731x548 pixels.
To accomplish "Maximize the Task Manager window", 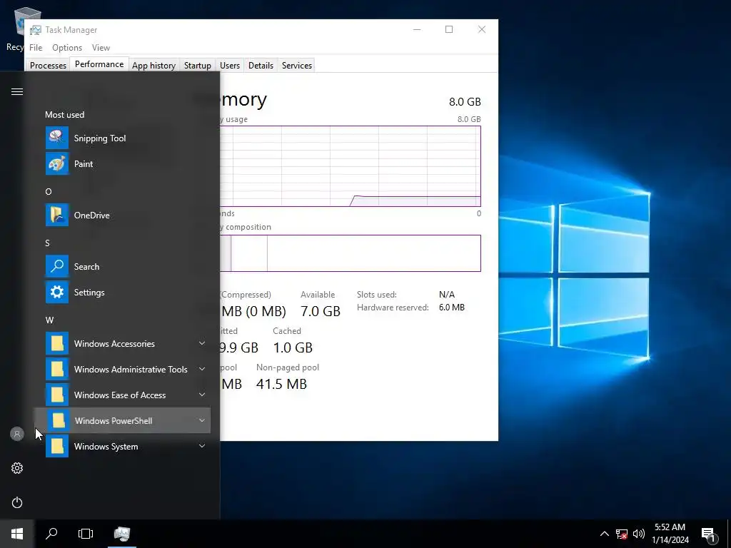I will click(449, 29).
